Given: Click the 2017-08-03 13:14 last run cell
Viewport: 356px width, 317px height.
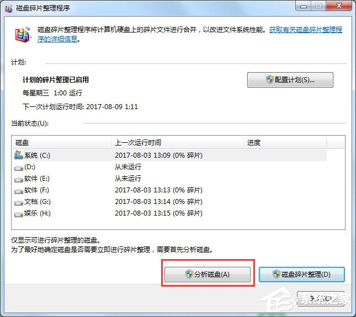Looking at the screenshot, I should (158, 202).
